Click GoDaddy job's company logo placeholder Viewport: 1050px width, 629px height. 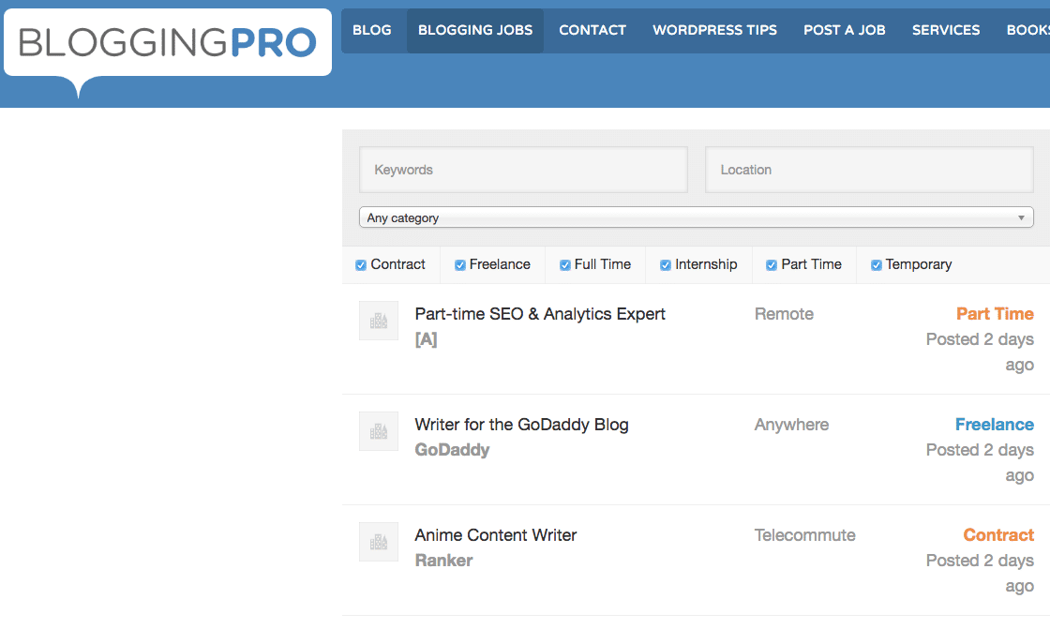(x=379, y=431)
